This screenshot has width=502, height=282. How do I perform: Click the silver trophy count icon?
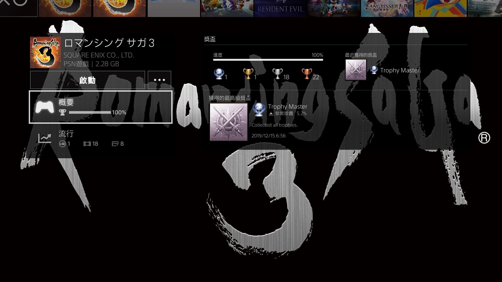point(277,74)
